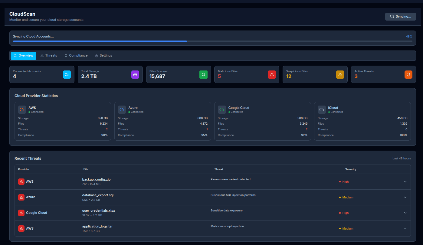This screenshot has height=245, width=423.
Task: Click the Last 48 hours link
Action: (x=402, y=158)
